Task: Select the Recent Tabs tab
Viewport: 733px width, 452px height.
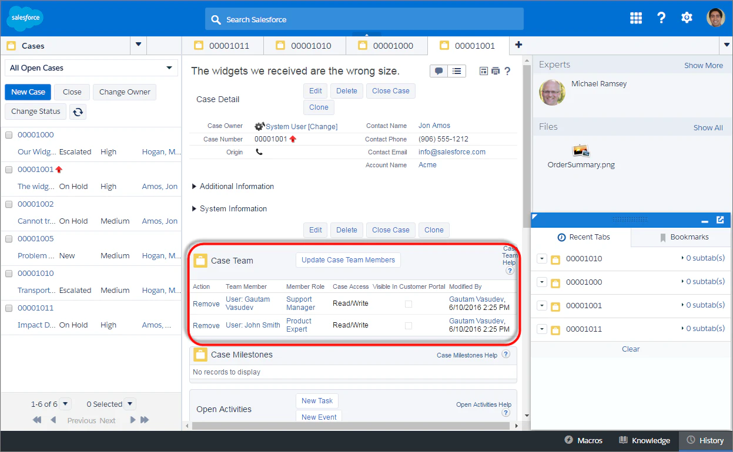Action: coord(581,237)
